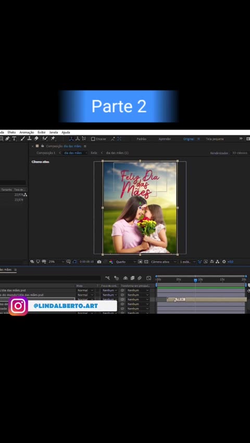The image size is (250, 443).
Task: Choose the local axis mode icon
Action: pyautogui.click(x=71, y=139)
